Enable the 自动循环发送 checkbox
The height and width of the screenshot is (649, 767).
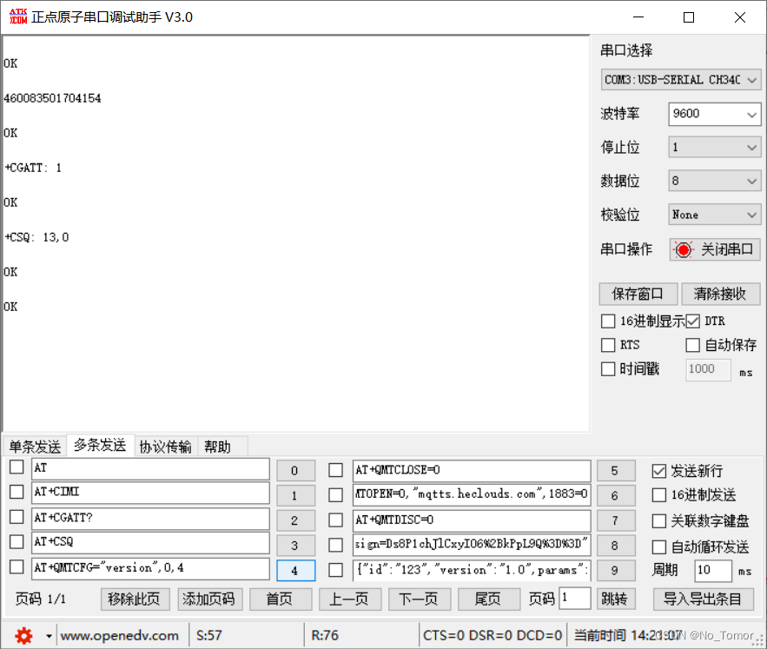pos(659,546)
